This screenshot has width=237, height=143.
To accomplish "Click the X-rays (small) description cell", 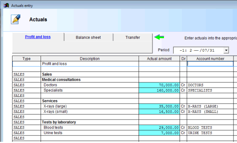I will [90, 111].
